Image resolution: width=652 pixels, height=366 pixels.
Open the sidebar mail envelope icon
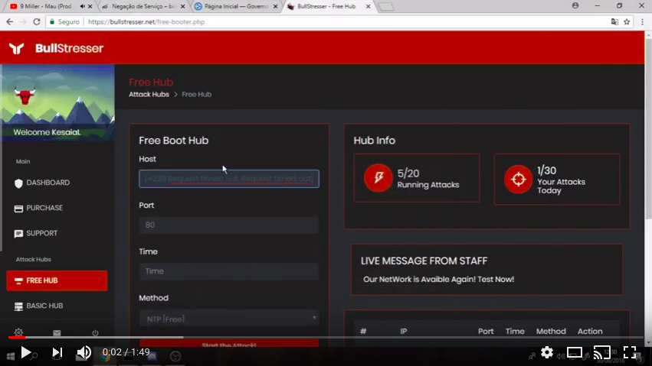point(57,332)
